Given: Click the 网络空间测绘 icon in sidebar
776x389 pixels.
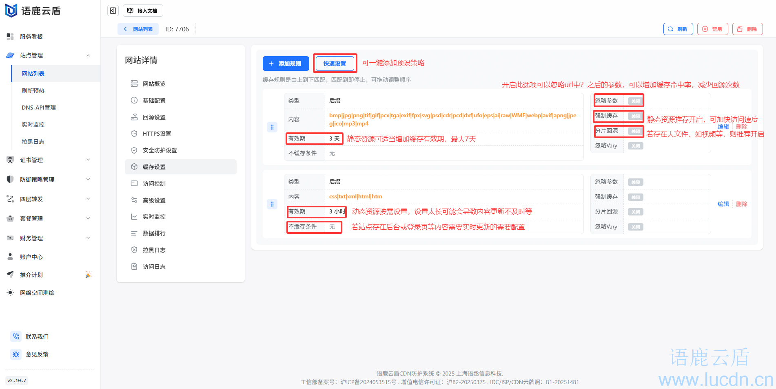Looking at the screenshot, I should click(10, 292).
